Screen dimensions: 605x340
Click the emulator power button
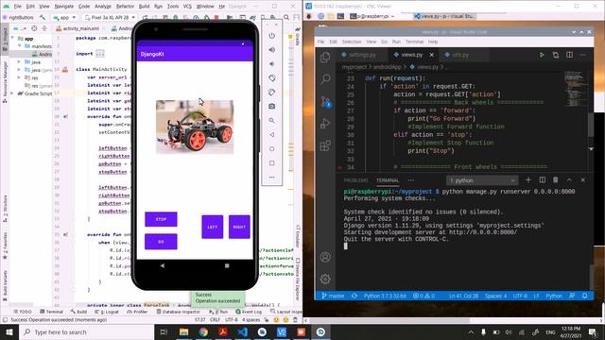point(272,36)
